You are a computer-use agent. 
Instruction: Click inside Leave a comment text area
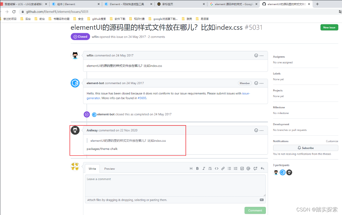point(175,186)
